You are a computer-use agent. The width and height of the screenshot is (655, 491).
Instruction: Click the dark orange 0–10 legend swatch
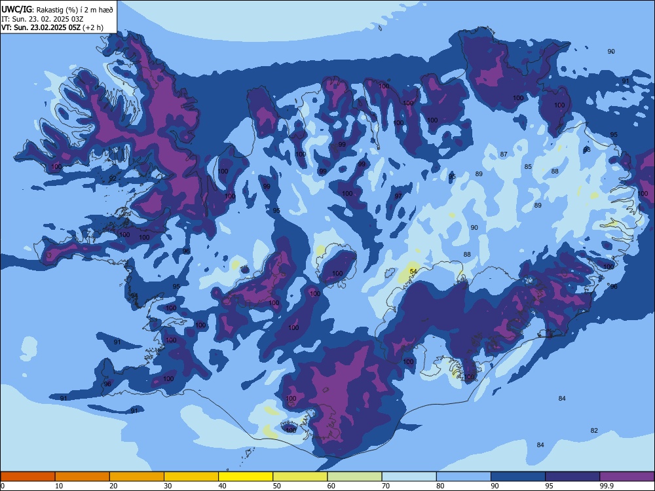[28, 477]
